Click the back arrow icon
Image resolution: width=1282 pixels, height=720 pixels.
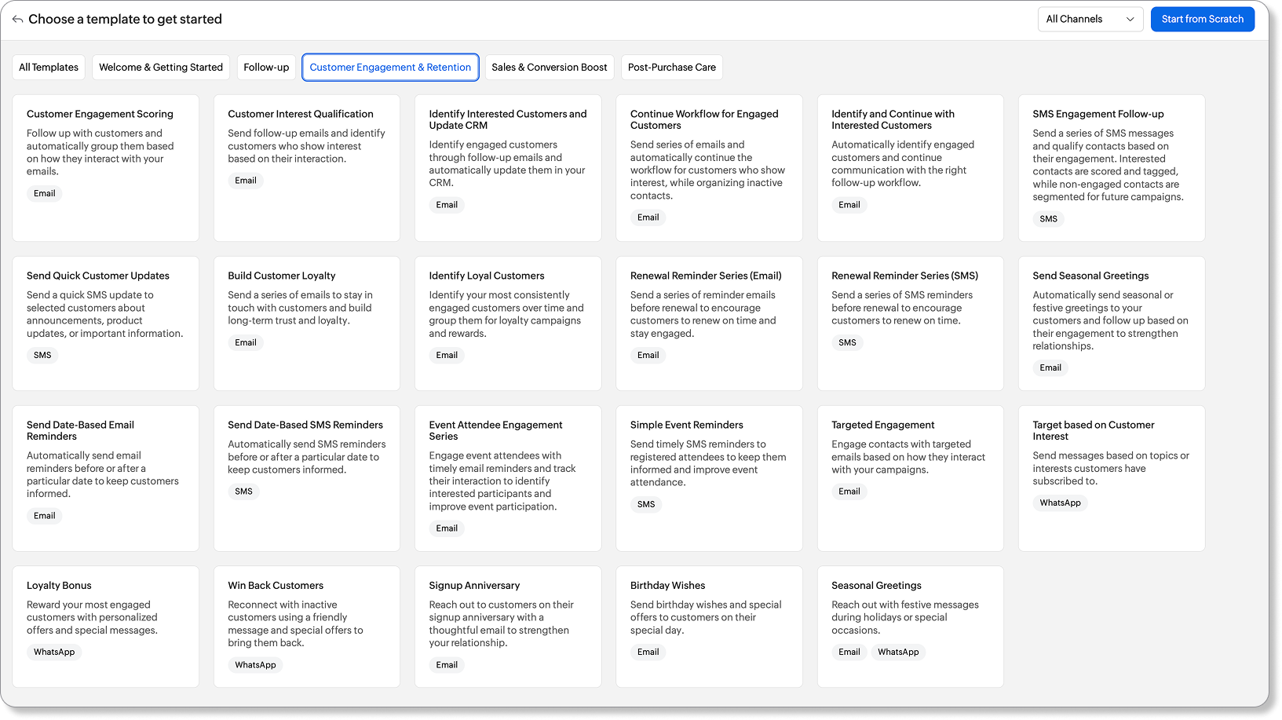point(17,20)
